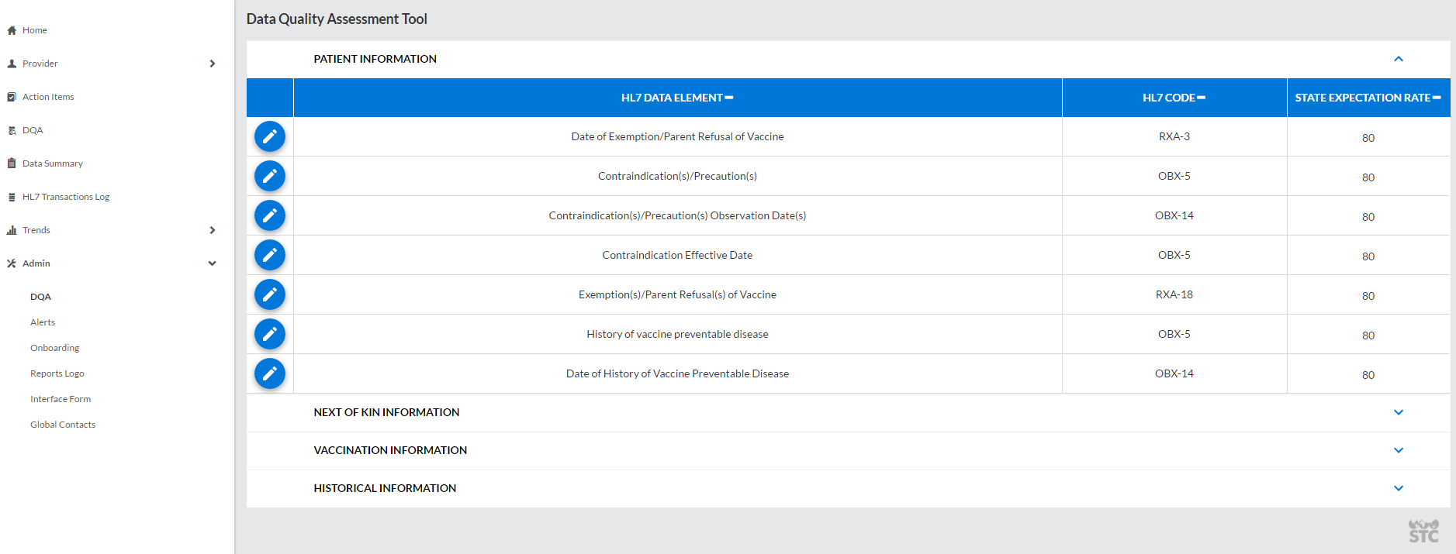Expand the Historical Information chevron
The image size is (1456, 554).
tap(1399, 488)
